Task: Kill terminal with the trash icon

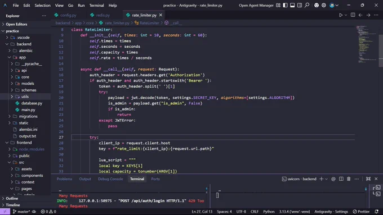Action: (349, 179)
